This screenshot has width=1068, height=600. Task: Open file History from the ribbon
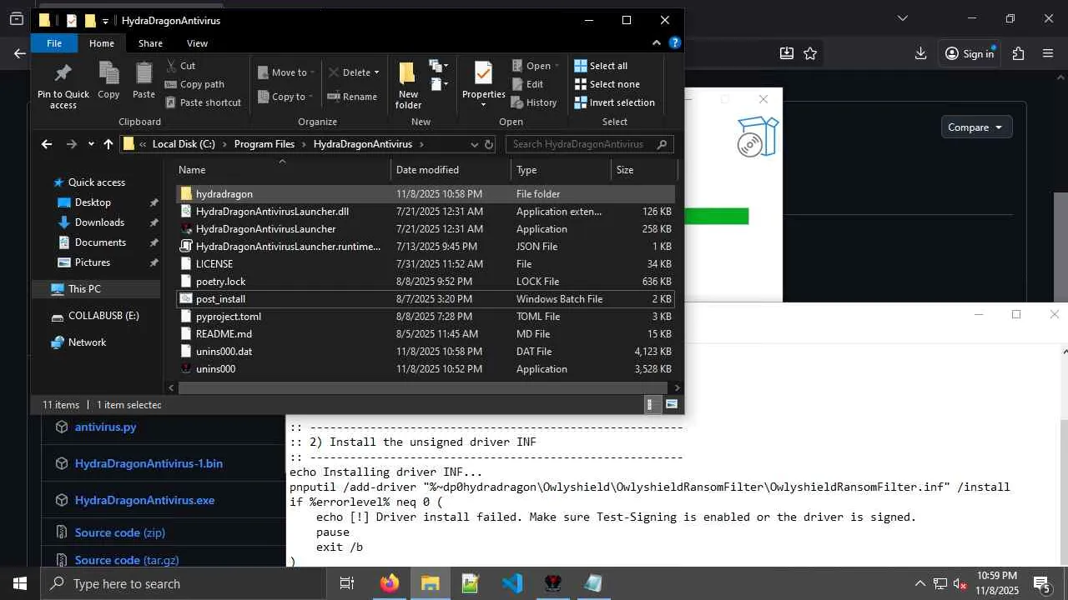pos(533,102)
